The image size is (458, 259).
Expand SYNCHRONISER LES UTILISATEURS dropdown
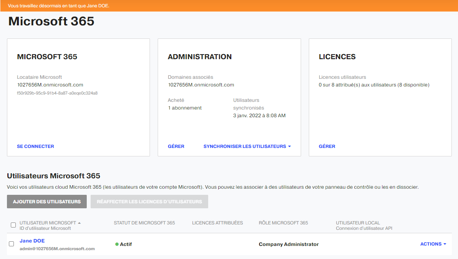tap(247, 146)
